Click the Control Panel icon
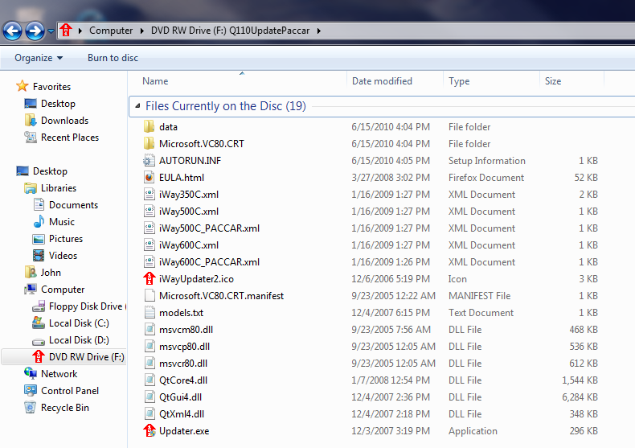 [31, 390]
